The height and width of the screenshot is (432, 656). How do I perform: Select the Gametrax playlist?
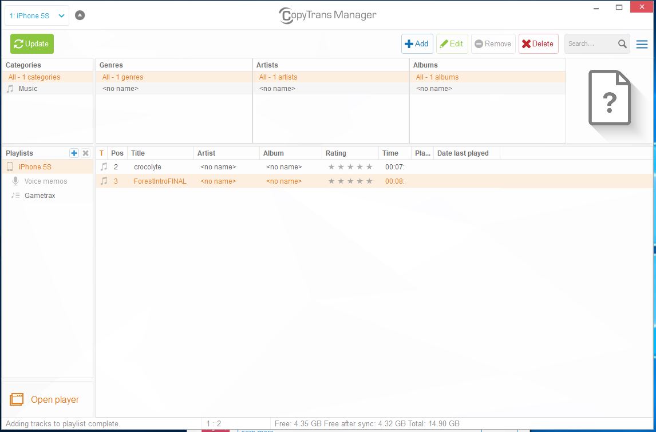click(39, 196)
